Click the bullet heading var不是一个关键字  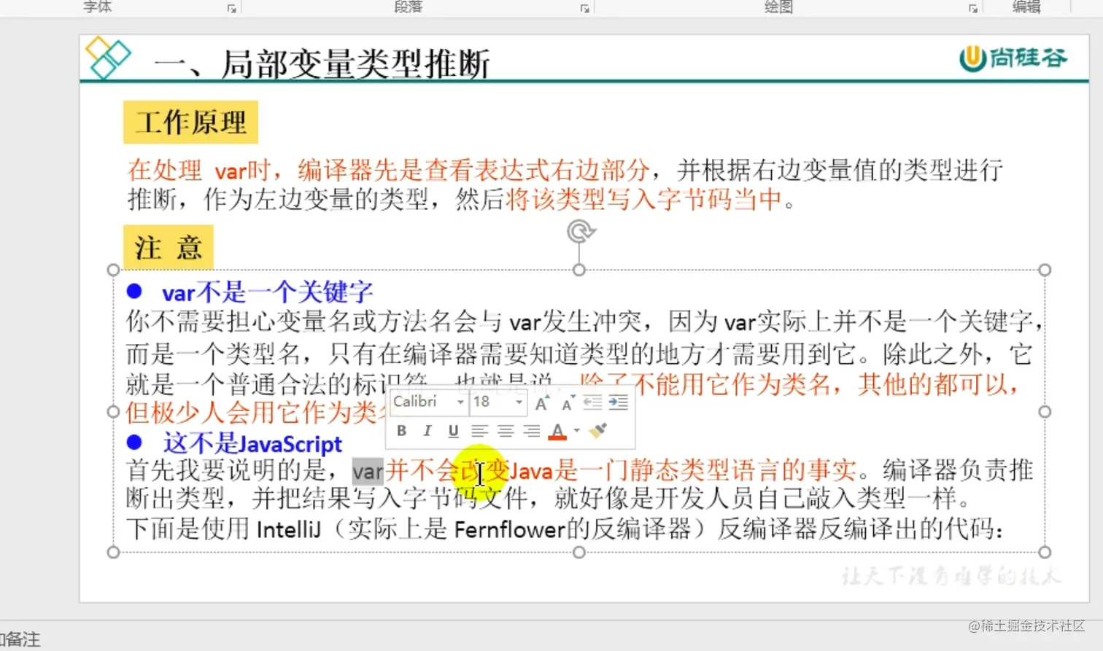[x=267, y=292]
